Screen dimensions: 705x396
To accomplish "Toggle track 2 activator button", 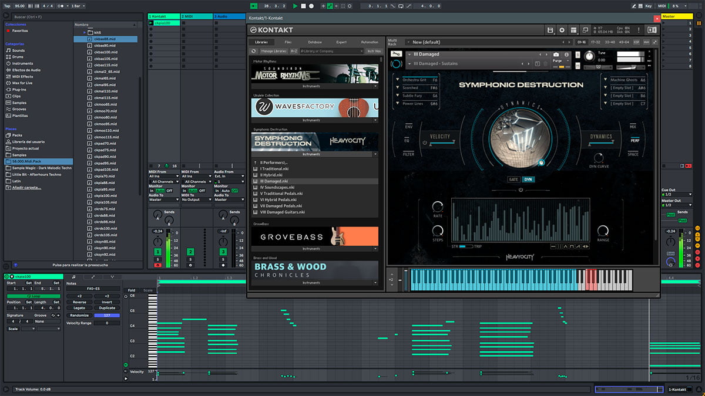I will coord(190,252).
